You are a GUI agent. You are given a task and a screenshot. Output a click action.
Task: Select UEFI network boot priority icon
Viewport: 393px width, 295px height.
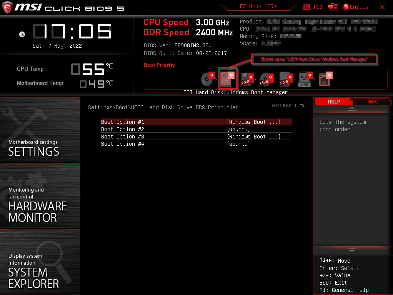pyautogui.click(x=325, y=79)
